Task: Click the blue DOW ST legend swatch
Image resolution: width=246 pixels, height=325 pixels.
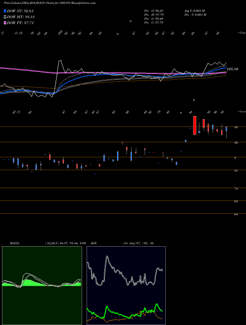Action: coord(5,11)
